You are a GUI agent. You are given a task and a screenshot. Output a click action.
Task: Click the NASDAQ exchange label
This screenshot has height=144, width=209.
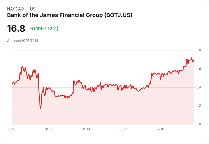pyautogui.click(x=15, y=9)
